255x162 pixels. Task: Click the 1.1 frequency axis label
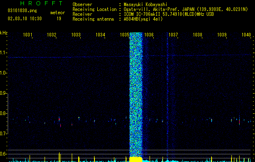(3, 53)
